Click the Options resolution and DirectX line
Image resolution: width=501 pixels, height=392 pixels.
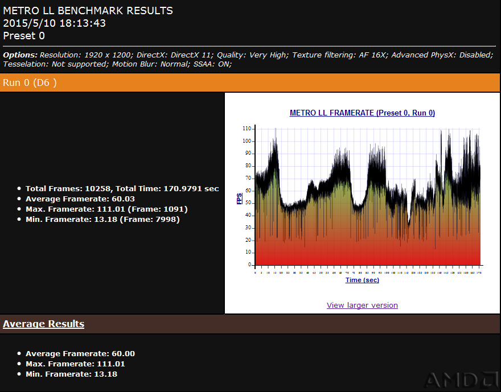248,55
